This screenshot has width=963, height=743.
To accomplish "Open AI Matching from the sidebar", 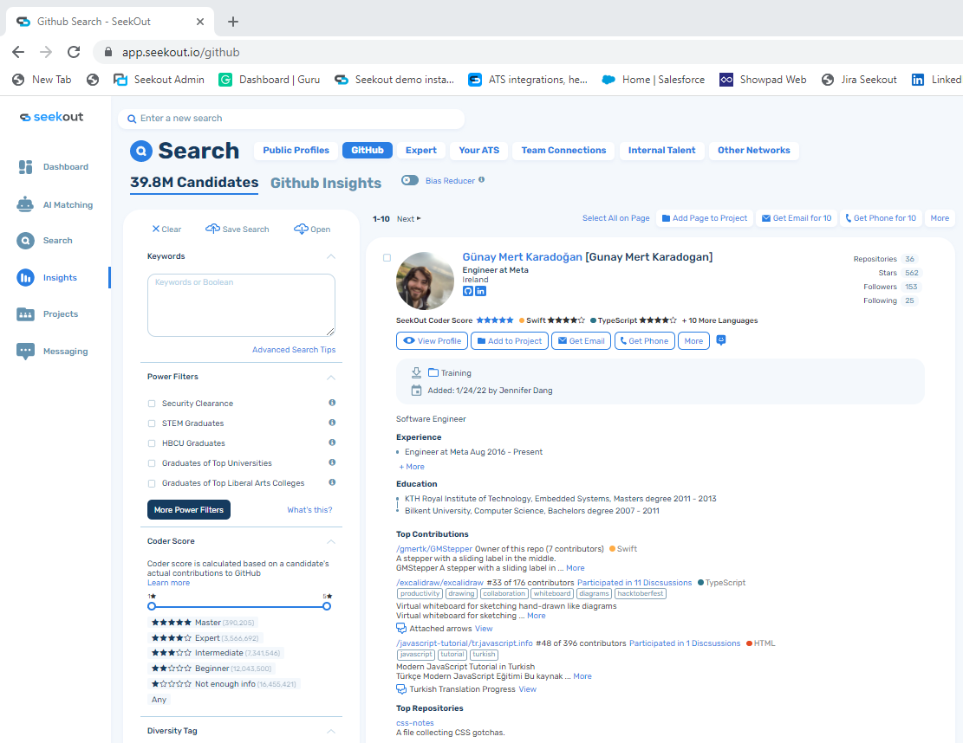I will [x=26, y=205].
